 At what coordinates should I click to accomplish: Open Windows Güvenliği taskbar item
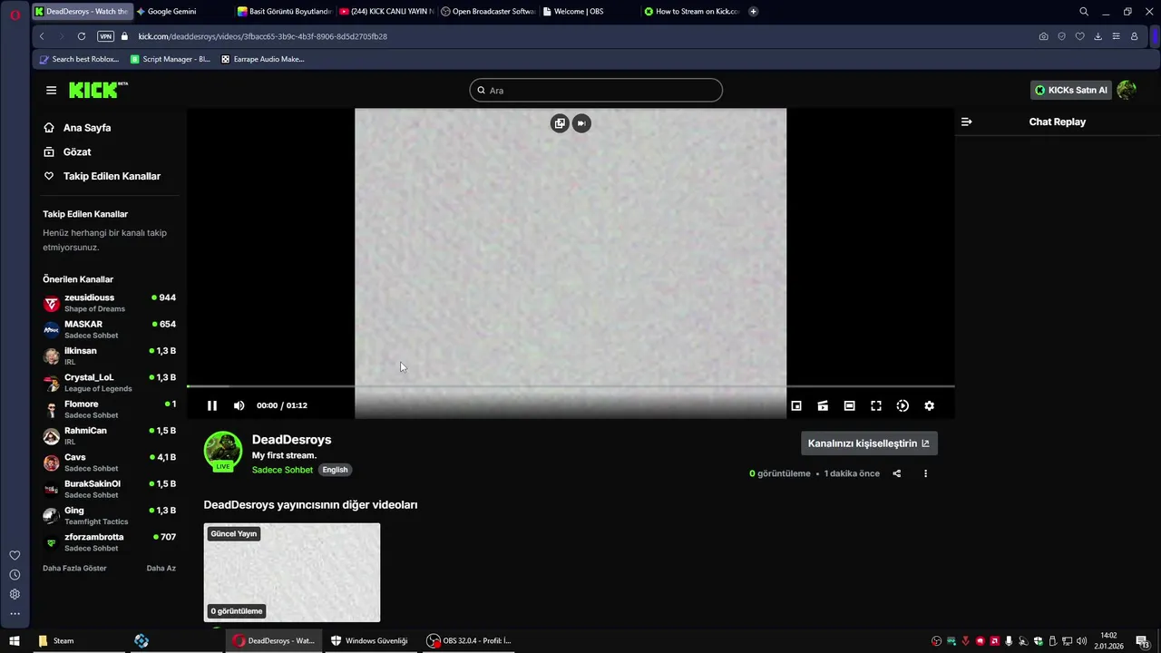[x=369, y=640]
